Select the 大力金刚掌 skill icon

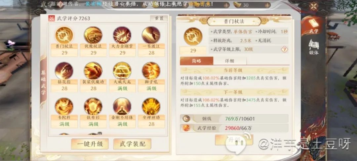click(x=122, y=35)
